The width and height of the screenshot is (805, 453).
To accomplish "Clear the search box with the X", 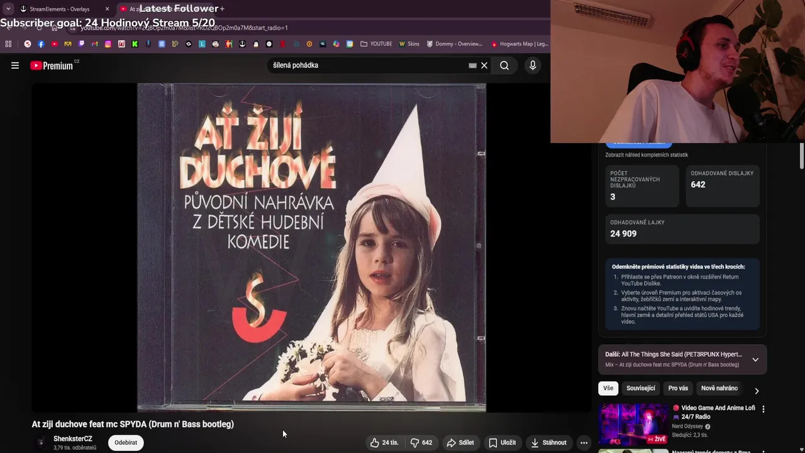I will click(484, 65).
